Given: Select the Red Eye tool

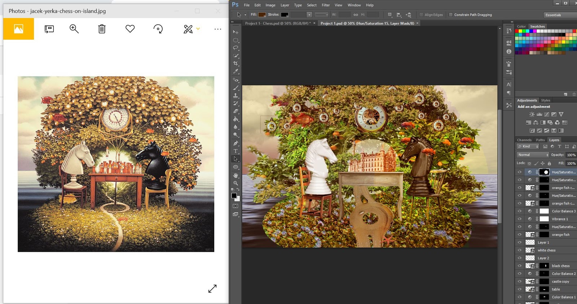Looking at the screenshot, I should pyautogui.click(x=236, y=80).
